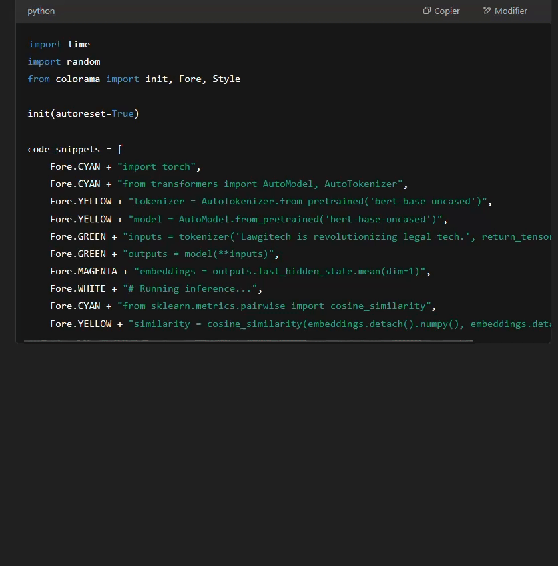Select the python language label
Viewport: 558px width, 566px height.
point(41,11)
